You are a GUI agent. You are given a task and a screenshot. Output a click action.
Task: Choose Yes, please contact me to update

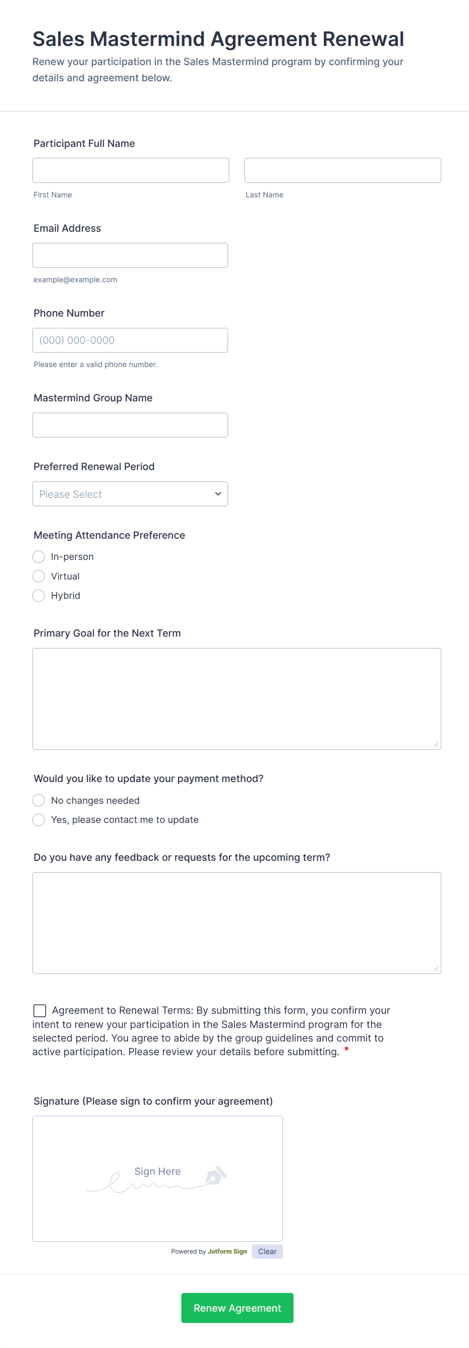point(39,819)
